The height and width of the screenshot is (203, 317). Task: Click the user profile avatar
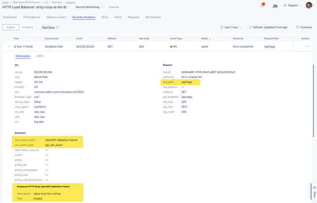pos(309,5)
